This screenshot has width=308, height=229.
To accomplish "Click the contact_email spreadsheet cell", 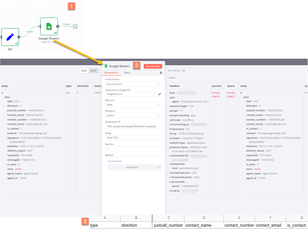I will tap(270, 225).
